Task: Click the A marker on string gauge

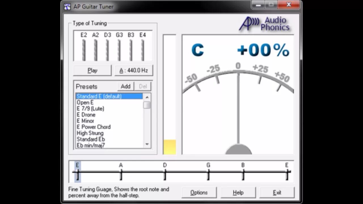Action: (121, 172)
